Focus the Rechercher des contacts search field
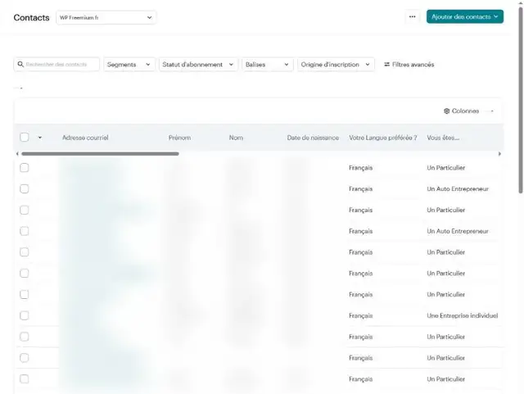524x394 pixels. pyautogui.click(x=56, y=64)
